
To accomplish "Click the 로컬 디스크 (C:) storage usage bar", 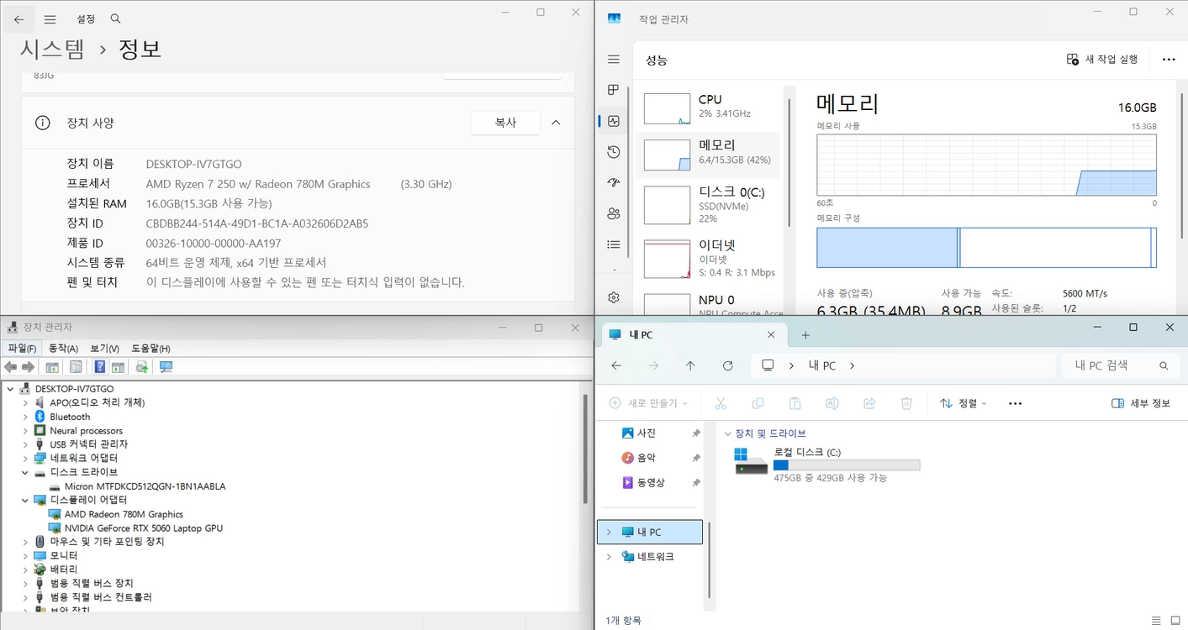I will click(847, 465).
